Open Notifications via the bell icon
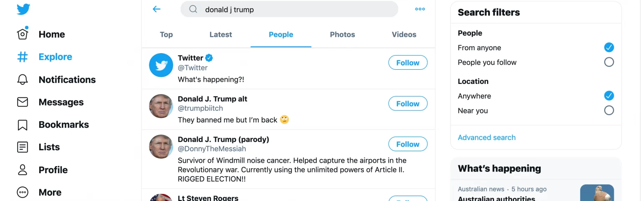641x201 pixels. 23,79
